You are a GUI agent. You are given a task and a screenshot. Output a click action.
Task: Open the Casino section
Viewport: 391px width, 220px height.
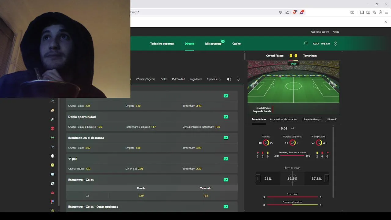(236, 44)
